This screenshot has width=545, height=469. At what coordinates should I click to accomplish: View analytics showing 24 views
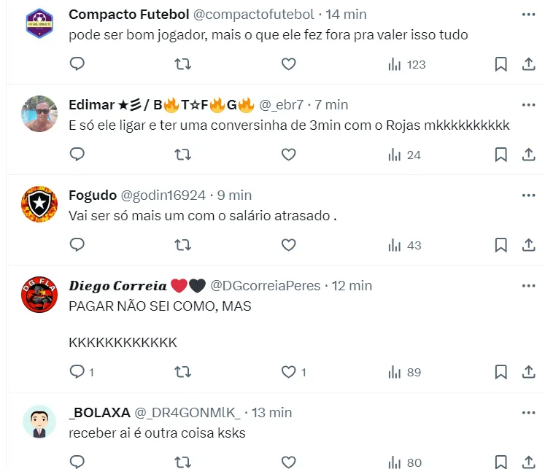click(404, 155)
